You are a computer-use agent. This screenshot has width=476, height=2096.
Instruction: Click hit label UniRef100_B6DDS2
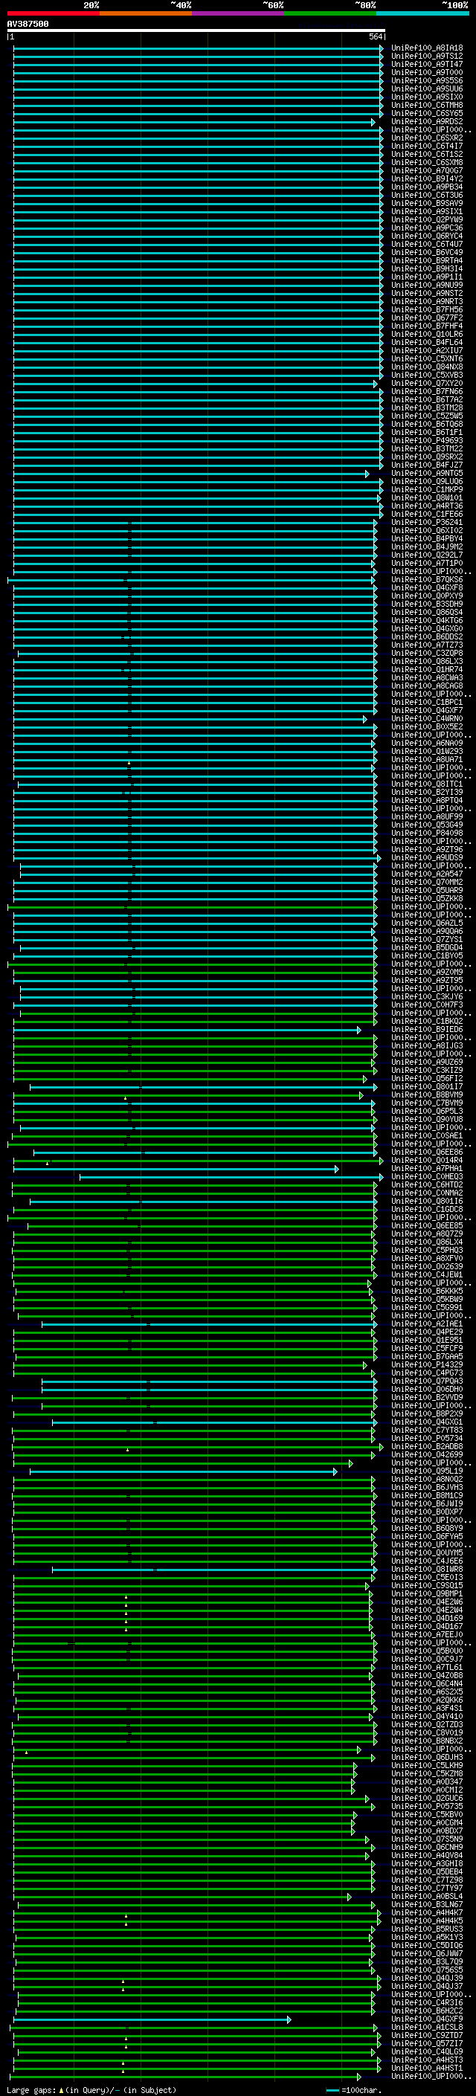(x=427, y=637)
